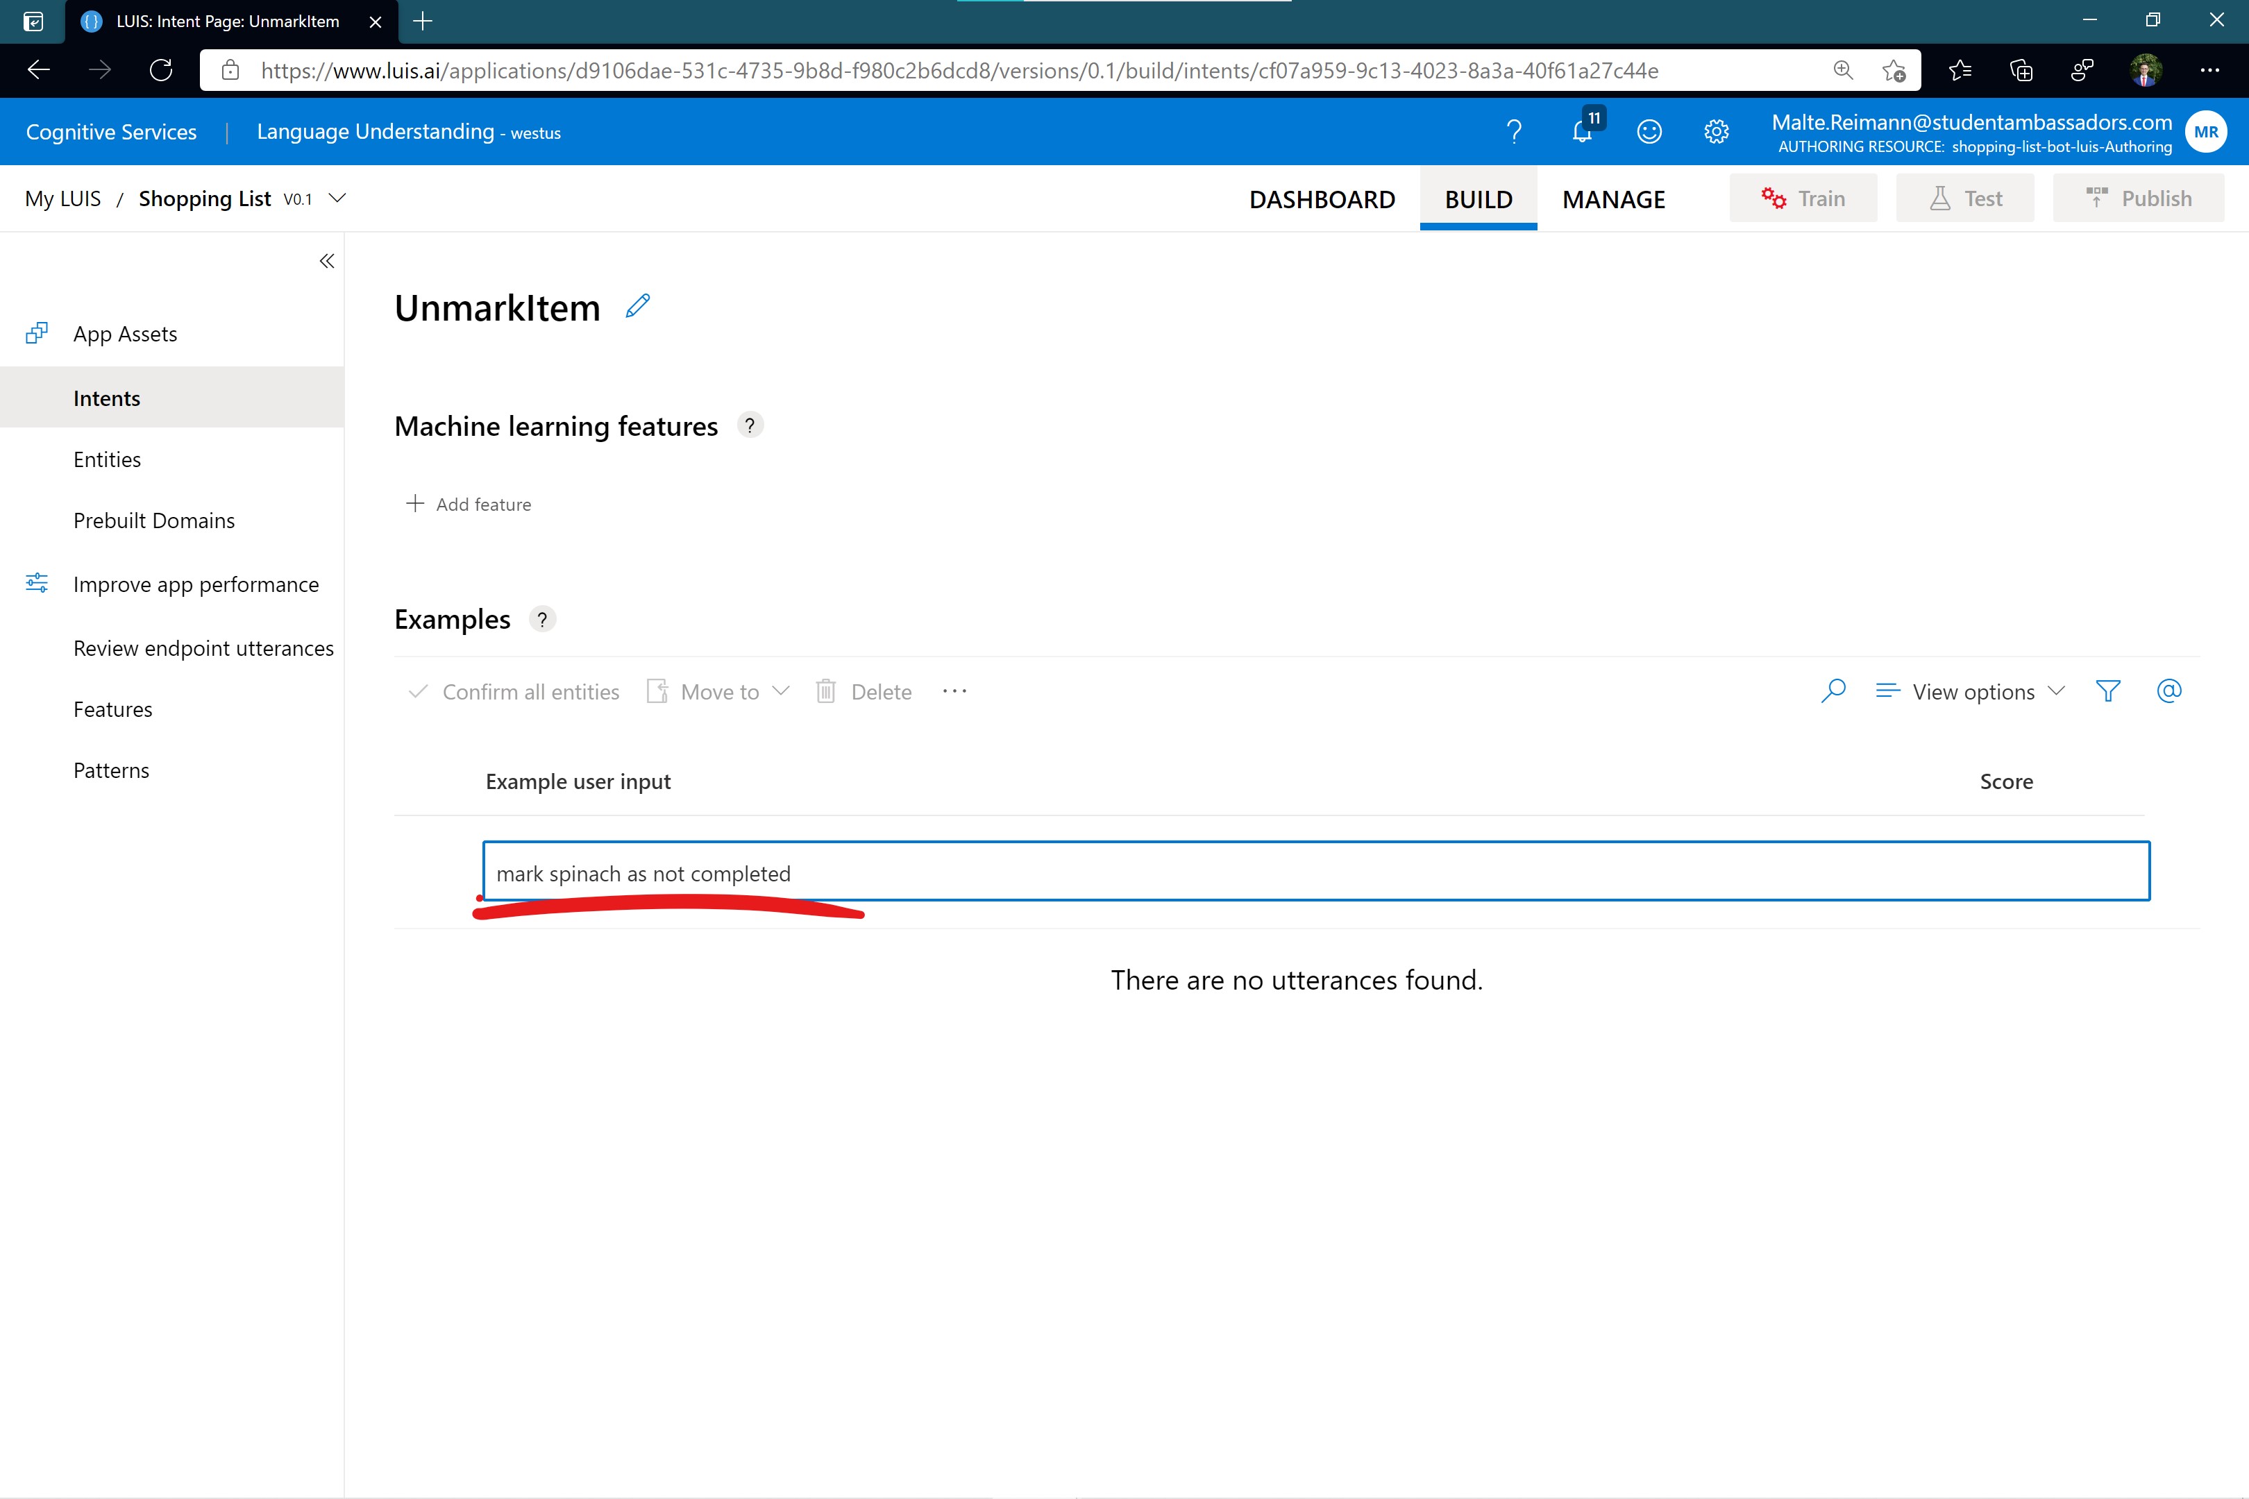
Task: Click the smiley feedback icon
Action: (x=1649, y=132)
